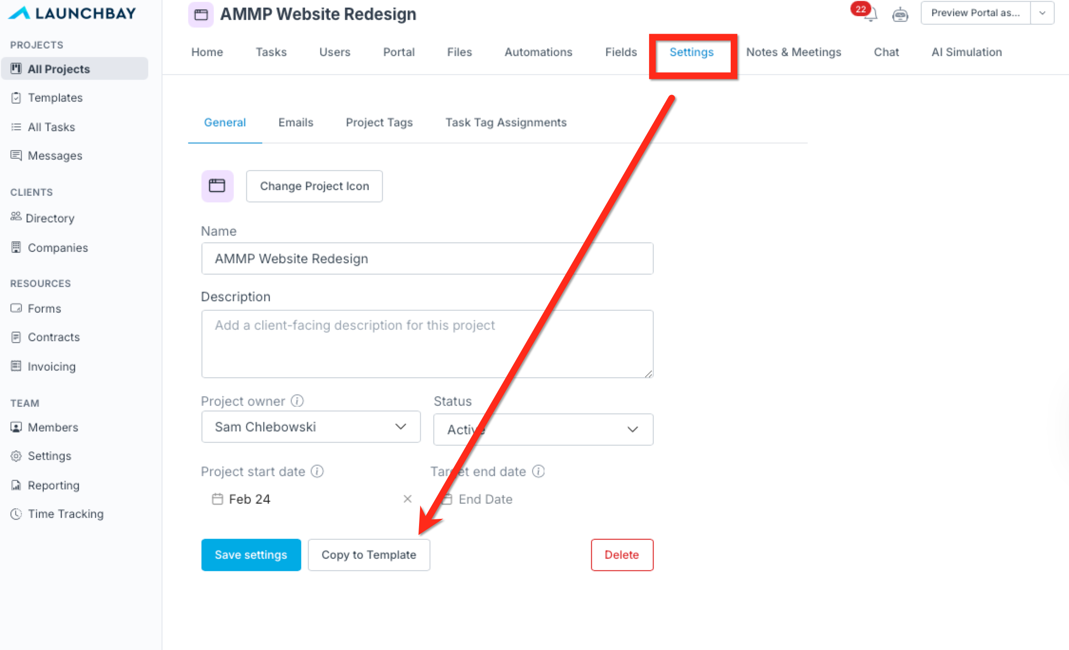The width and height of the screenshot is (1069, 650).
Task: Open Time Tracking in sidebar
Action: coord(65,514)
